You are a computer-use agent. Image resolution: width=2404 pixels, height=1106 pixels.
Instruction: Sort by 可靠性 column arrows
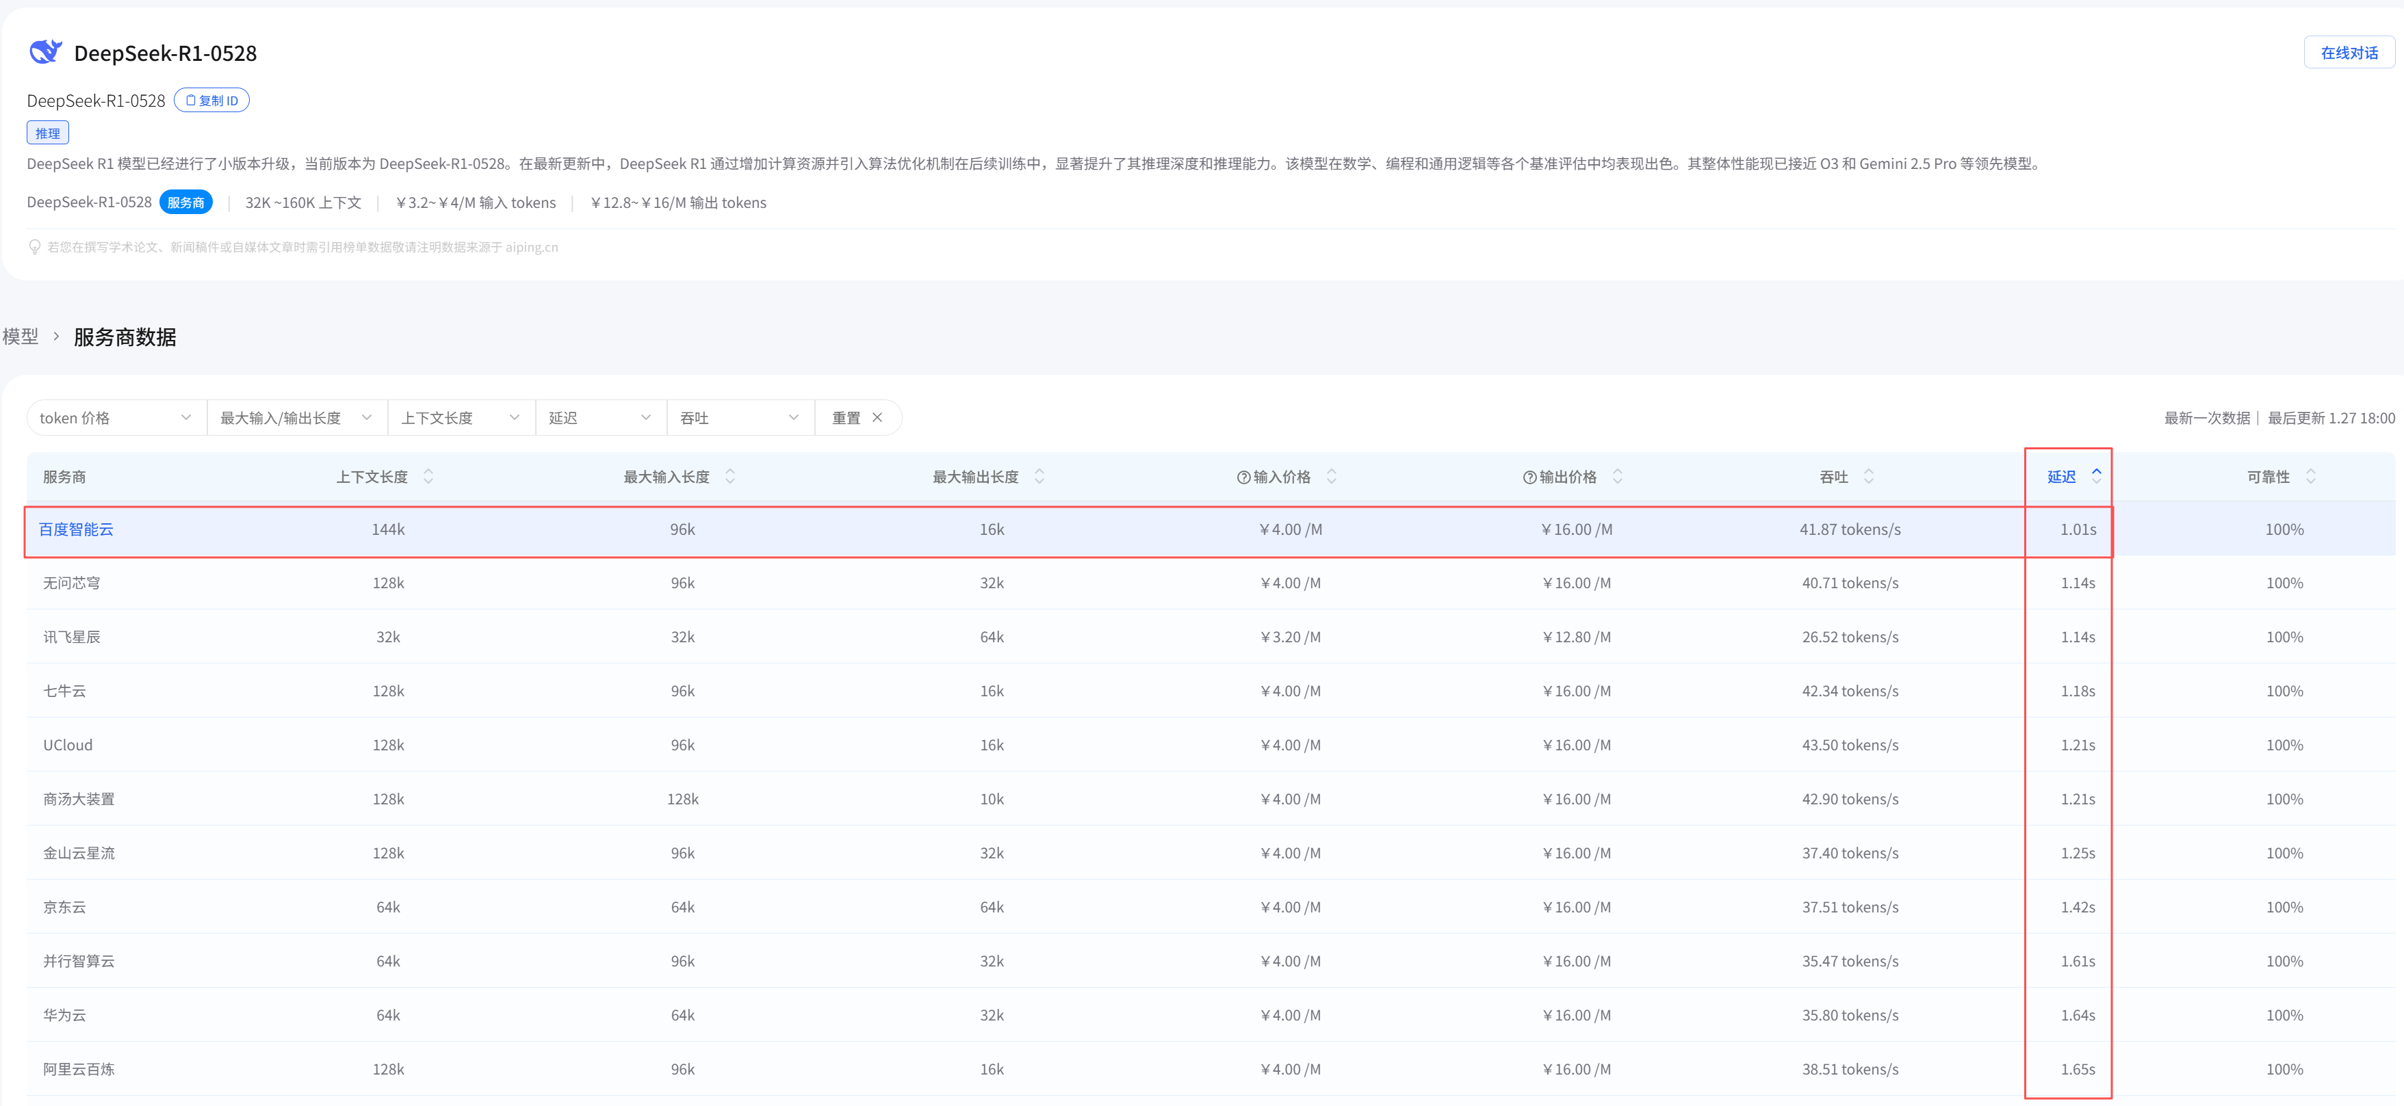pos(2311,477)
